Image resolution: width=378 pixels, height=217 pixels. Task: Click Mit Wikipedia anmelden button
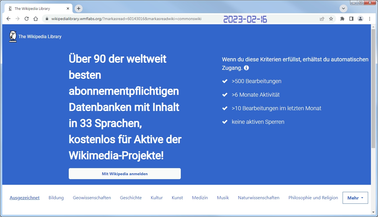pyautogui.click(x=125, y=174)
